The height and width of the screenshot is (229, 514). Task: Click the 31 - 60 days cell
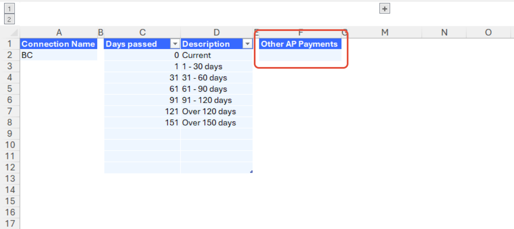coord(216,78)
